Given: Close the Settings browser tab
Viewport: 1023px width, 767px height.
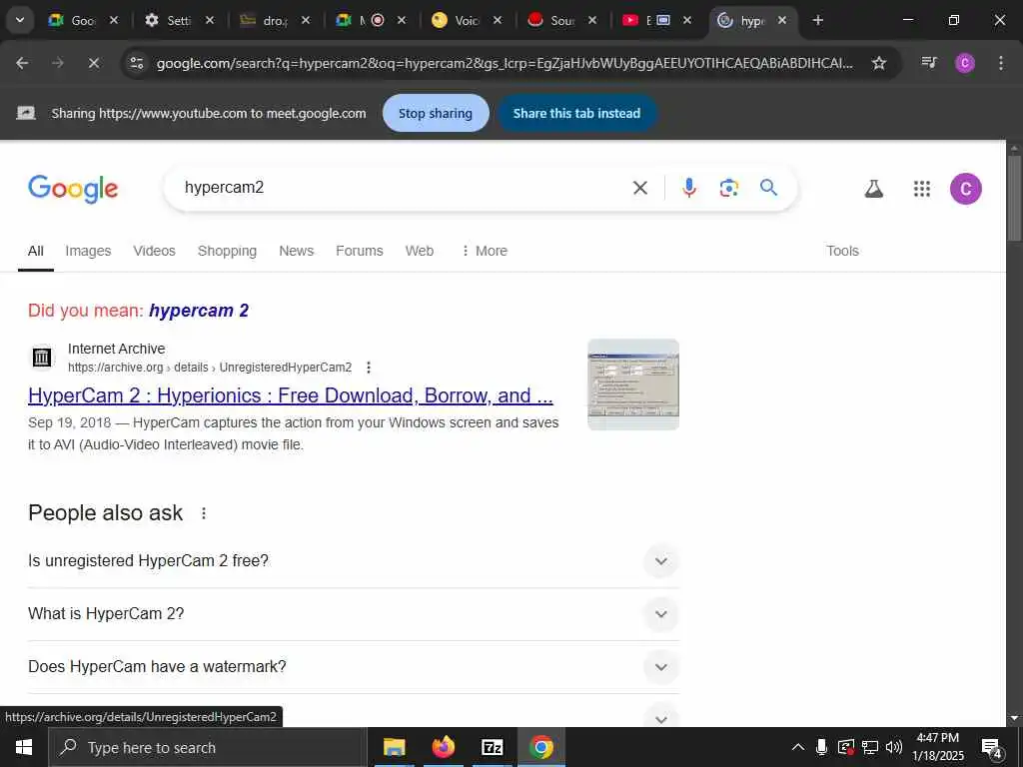Looking at the screenshot, I should click(210, 20).
